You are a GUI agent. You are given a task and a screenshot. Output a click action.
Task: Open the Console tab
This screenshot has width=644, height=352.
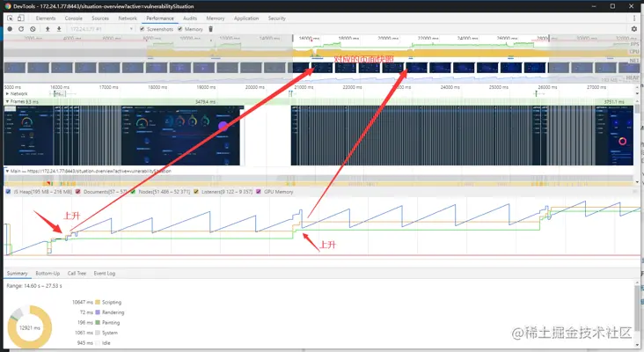(x=74, y=18)
